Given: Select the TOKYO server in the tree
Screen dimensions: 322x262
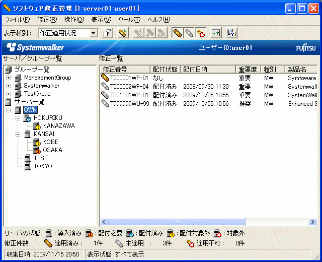Looking at the screenshot, I should click(42, 166).
